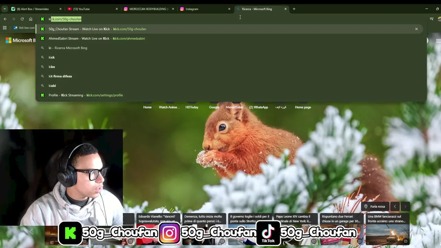Minimize the browser window

click(427, 9)
